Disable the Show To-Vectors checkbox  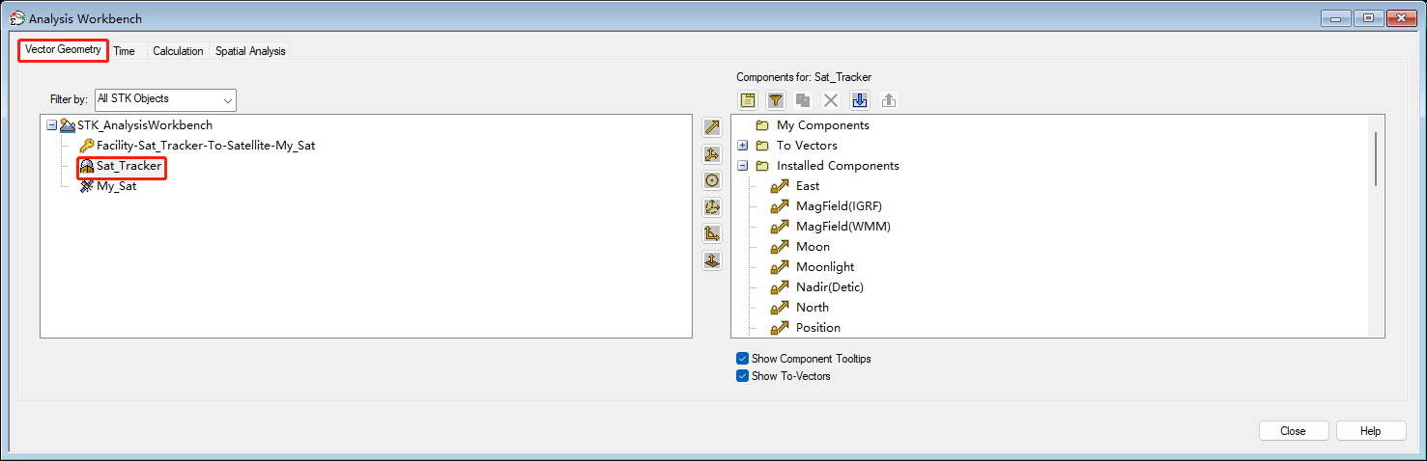click(743, 376)
